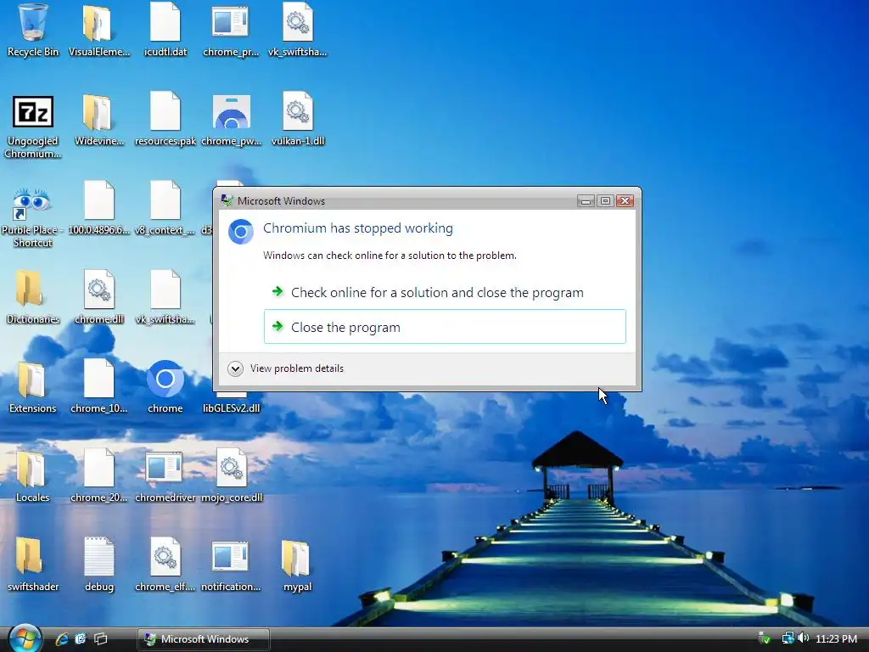Screen dimensions: 869x652
Task: Minimize the Microsoft Windows dialog
Action: pyautogui.click(x=586, y=200)
